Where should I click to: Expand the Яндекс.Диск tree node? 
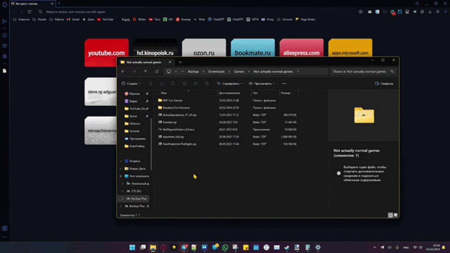click(x=121, y=169)
